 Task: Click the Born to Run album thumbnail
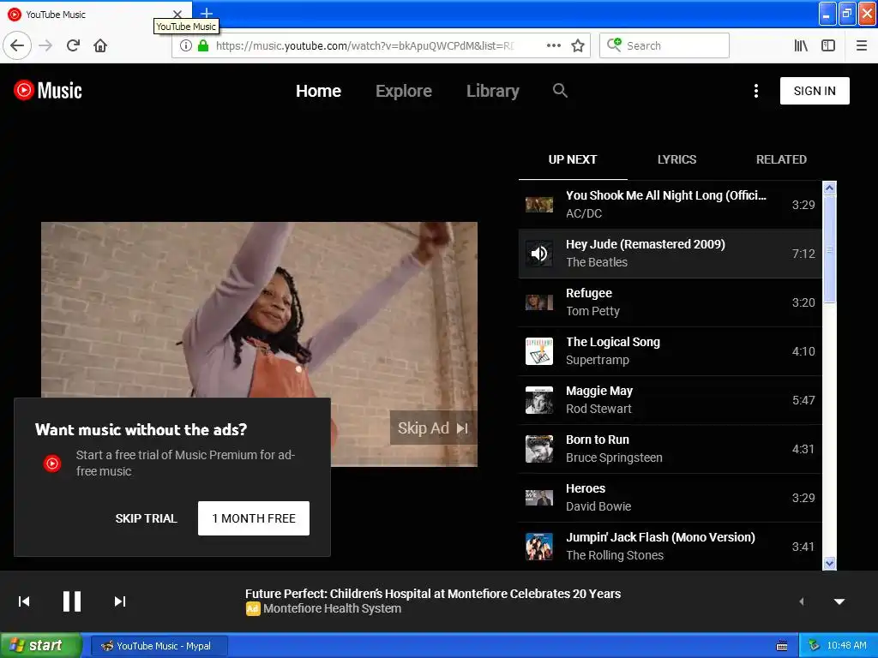coord(539,449)
